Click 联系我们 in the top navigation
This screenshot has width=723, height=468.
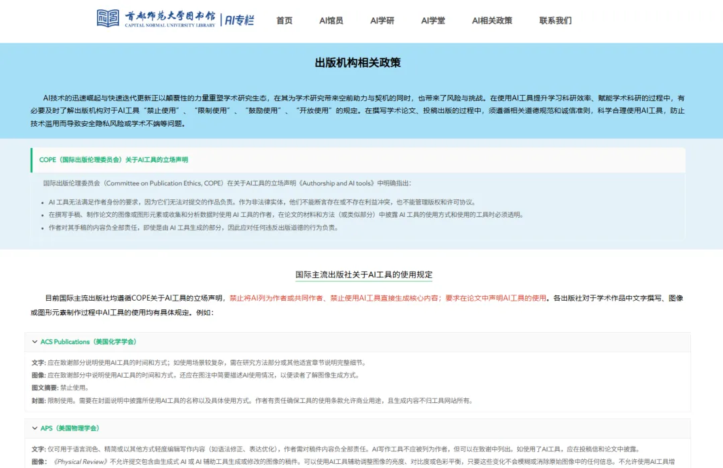[x=556, y=21]
